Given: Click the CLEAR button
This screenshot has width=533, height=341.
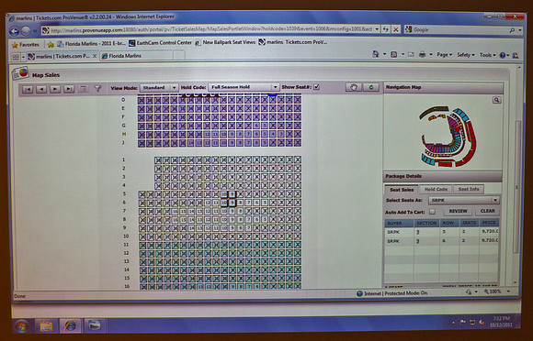Looking at the screenshot, I should pos(487,211).
